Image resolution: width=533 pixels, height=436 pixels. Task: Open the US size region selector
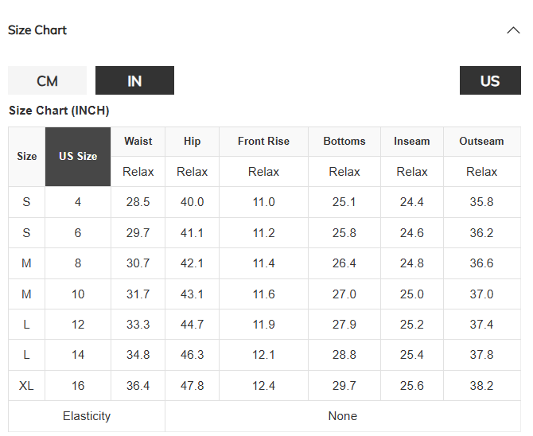click(490, 80)
